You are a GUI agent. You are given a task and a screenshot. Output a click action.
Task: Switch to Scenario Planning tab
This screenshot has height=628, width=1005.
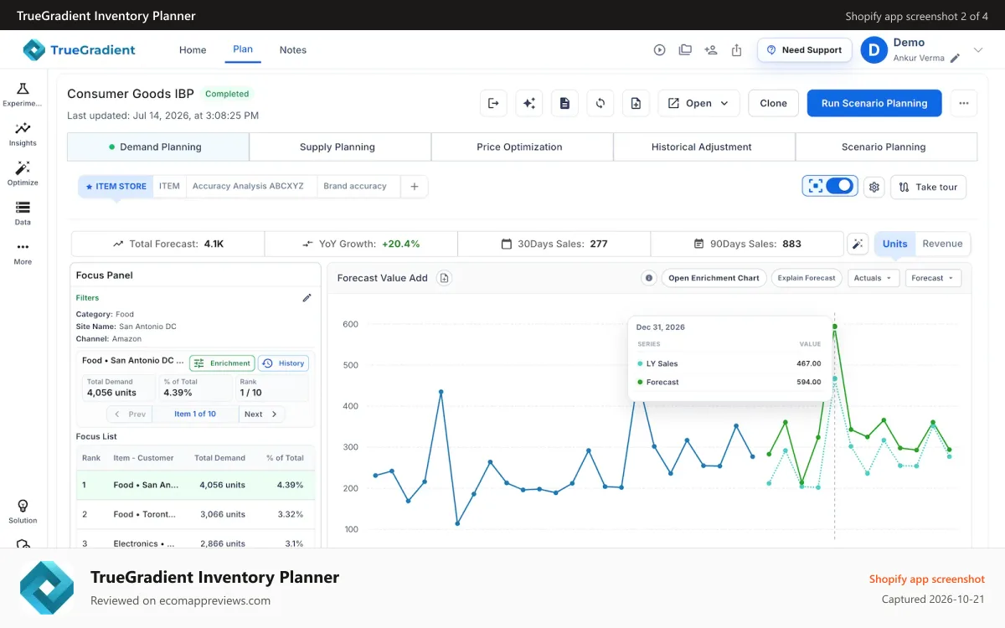coord(886,147)
